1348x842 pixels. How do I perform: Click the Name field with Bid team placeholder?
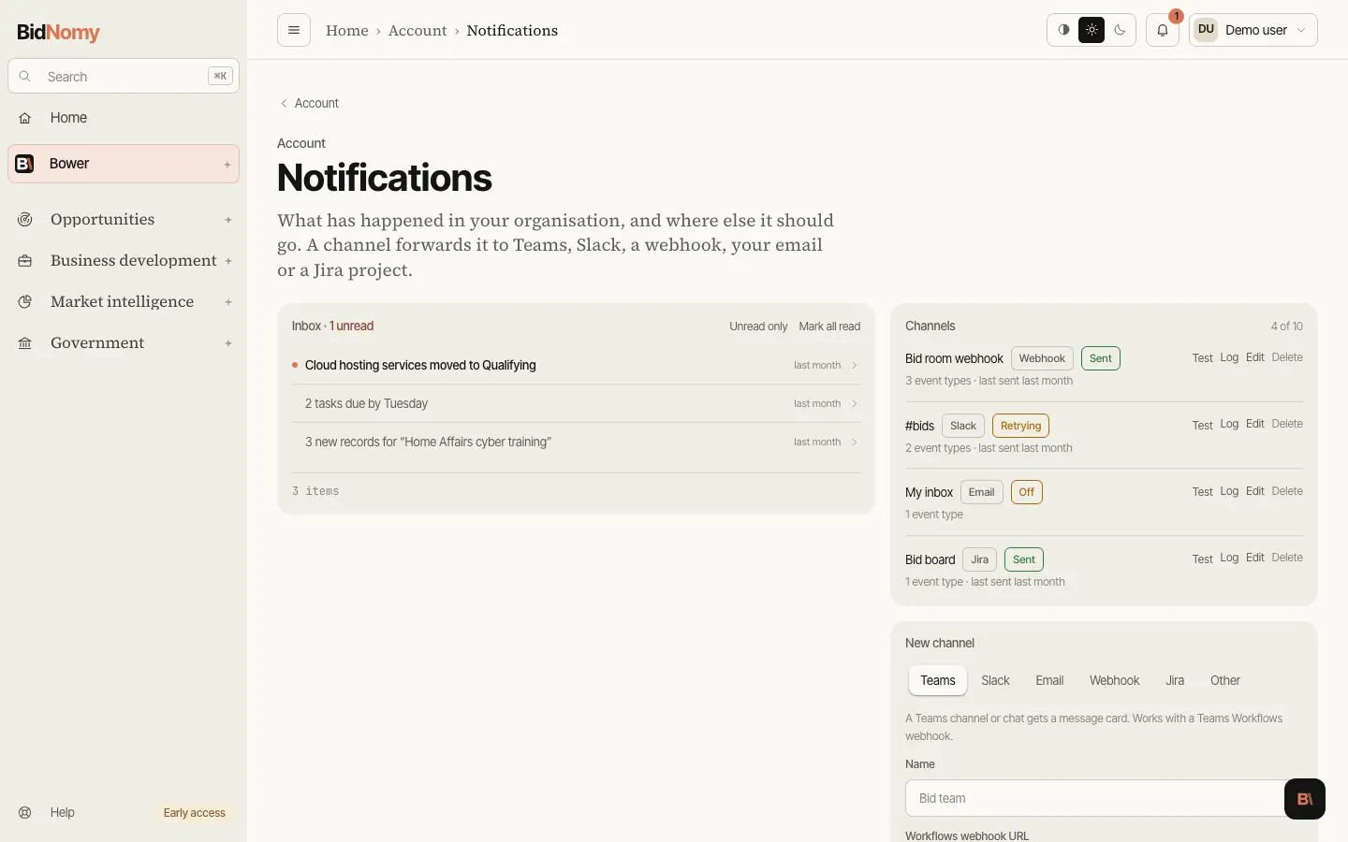tap(1104, 798)
